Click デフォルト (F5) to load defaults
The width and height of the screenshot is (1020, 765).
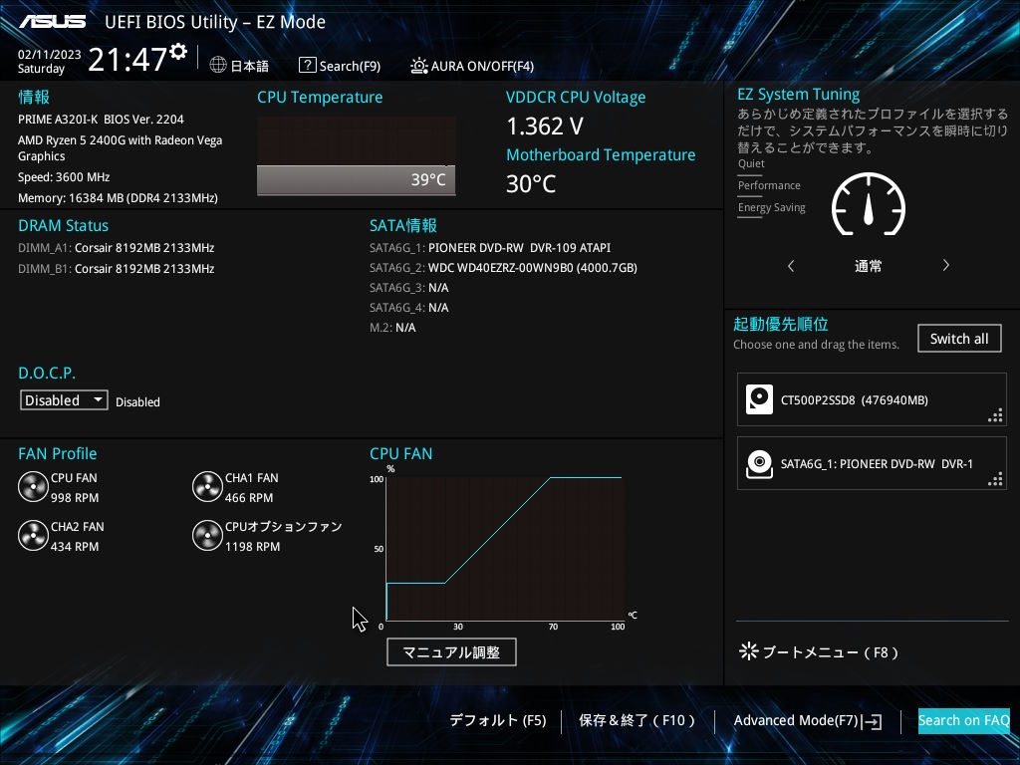click(498, 720)
